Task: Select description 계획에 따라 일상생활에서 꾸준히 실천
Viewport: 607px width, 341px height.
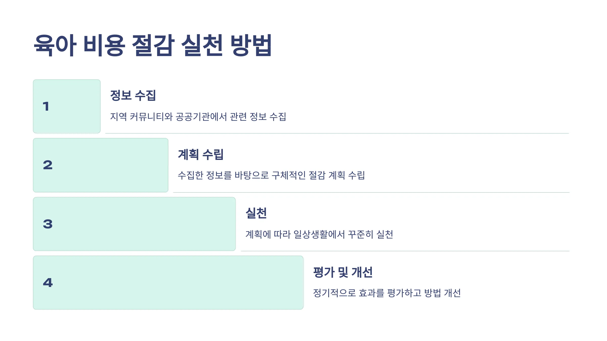Action: tap(319, 234)
